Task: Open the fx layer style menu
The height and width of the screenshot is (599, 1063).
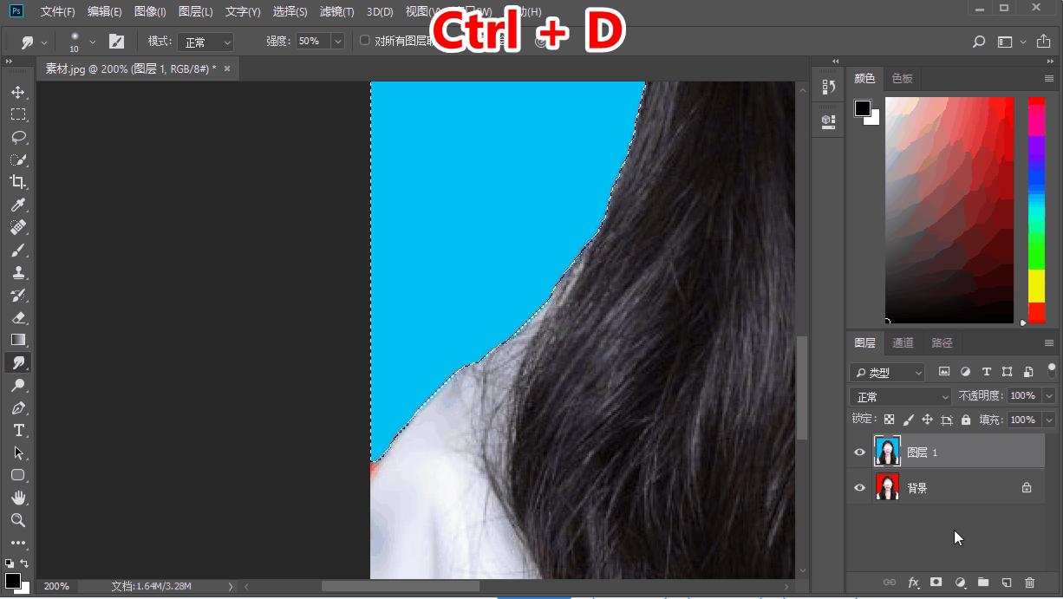Action: [913, 583]
